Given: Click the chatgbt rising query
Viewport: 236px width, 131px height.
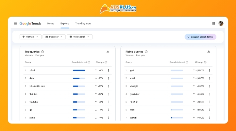Looking at the screenshot, I should coord(134,86).
